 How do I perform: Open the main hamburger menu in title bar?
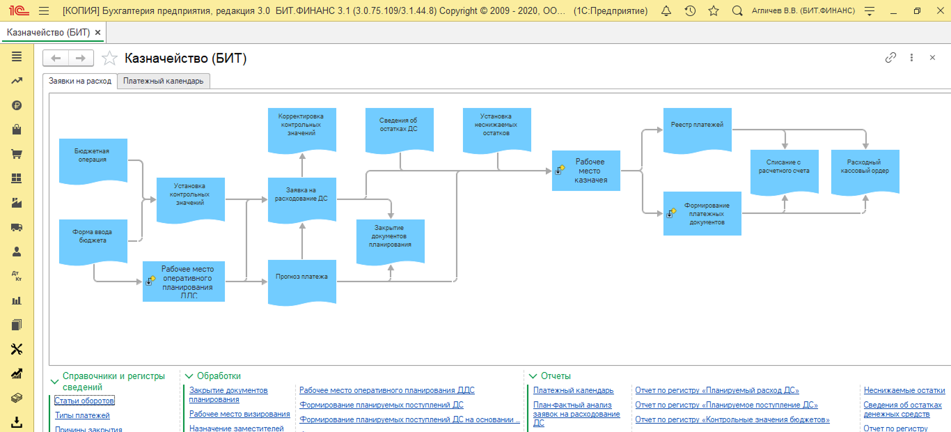pyautogui.click(x=44, y=11)
